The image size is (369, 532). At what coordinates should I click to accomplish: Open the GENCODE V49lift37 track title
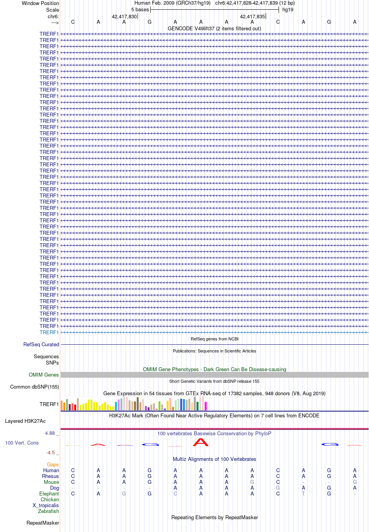[x=214, y=28]
